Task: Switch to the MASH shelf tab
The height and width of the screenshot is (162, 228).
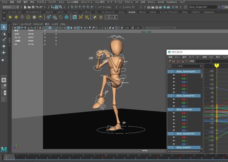Action: 152,12
